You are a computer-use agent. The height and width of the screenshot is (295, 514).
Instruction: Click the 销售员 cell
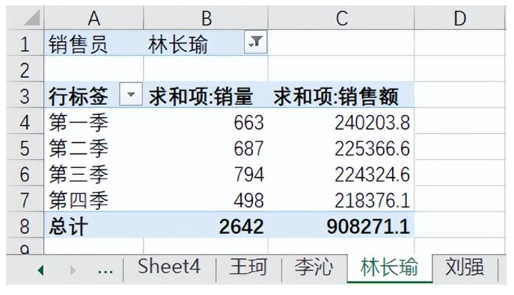coord(94,43)
